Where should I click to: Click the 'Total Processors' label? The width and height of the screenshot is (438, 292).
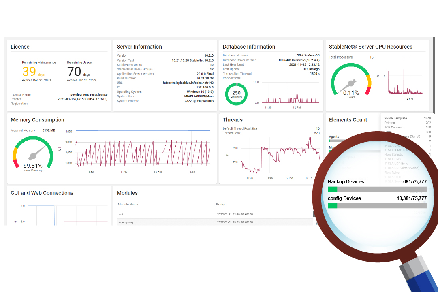pos(341,57)
